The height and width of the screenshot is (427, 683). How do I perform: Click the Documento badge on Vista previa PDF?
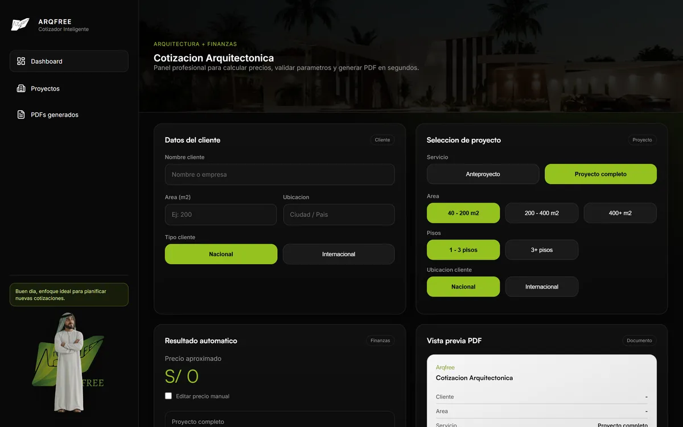pos(640,340)
